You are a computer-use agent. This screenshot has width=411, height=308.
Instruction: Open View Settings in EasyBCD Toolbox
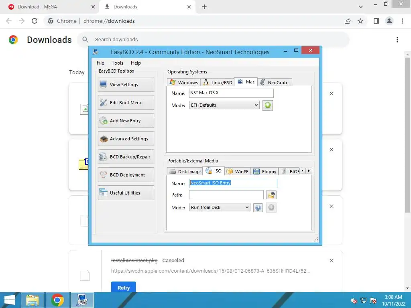(x=126, y=84)
